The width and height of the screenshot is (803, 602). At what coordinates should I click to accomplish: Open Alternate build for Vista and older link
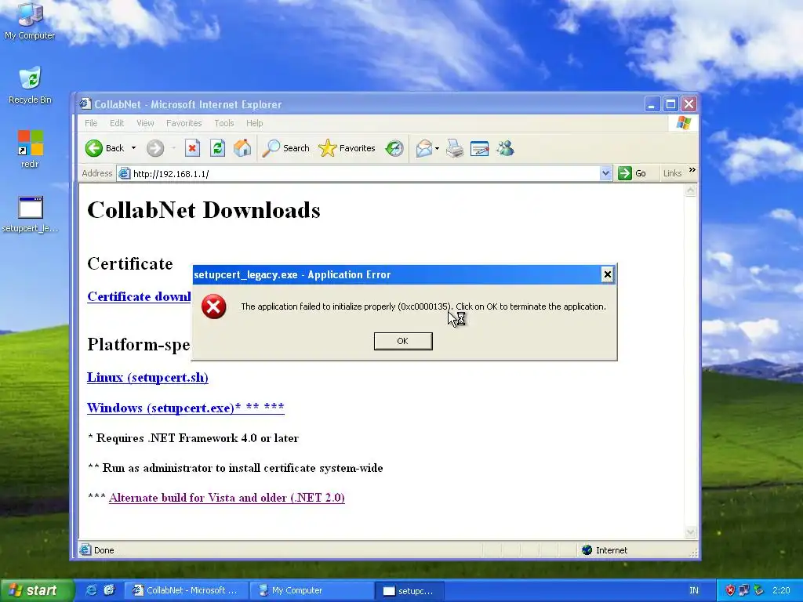[227, 498]
